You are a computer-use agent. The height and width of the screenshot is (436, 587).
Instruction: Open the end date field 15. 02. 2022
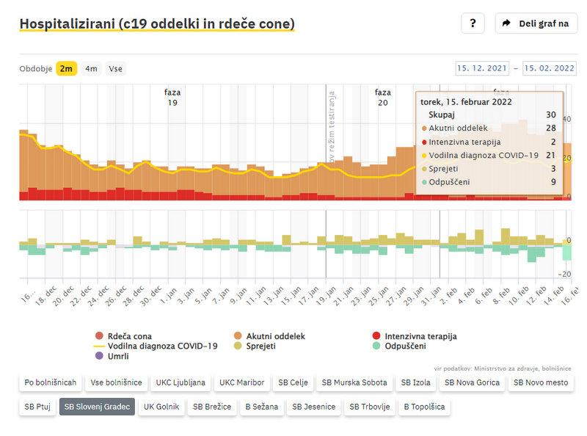[x=549, y=68]
